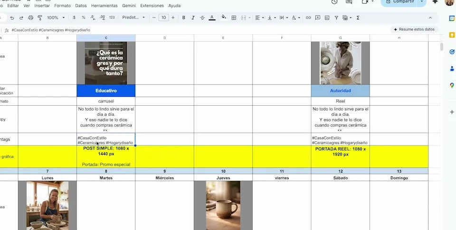The image size is (456, 230).
Task: Select column C header
Action: coord(106,38)
